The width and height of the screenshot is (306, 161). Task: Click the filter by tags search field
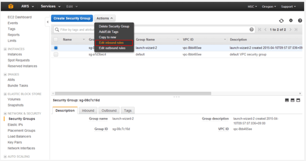click(154, 30)
